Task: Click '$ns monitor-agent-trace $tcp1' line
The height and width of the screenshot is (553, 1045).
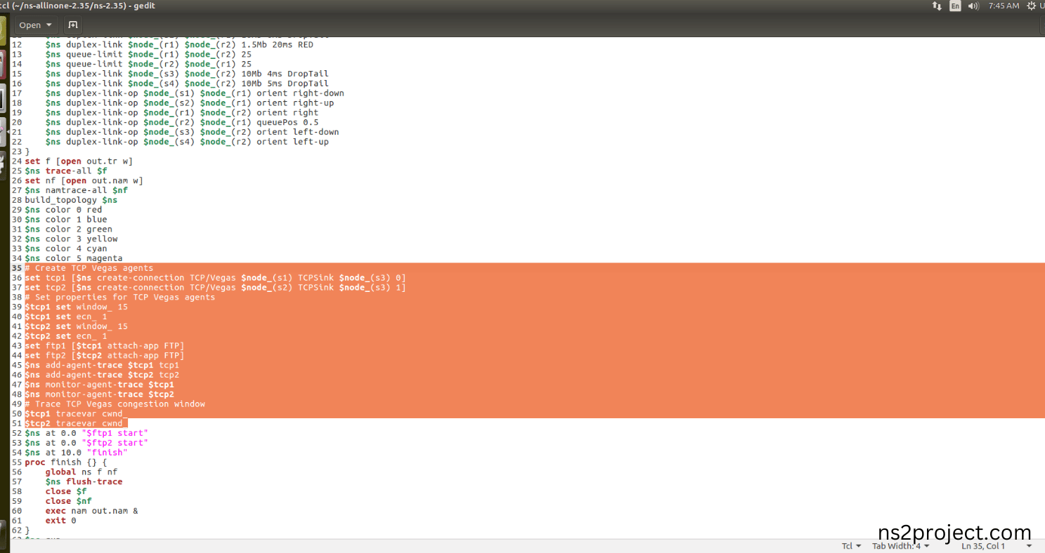Action: tap(99, 385)
